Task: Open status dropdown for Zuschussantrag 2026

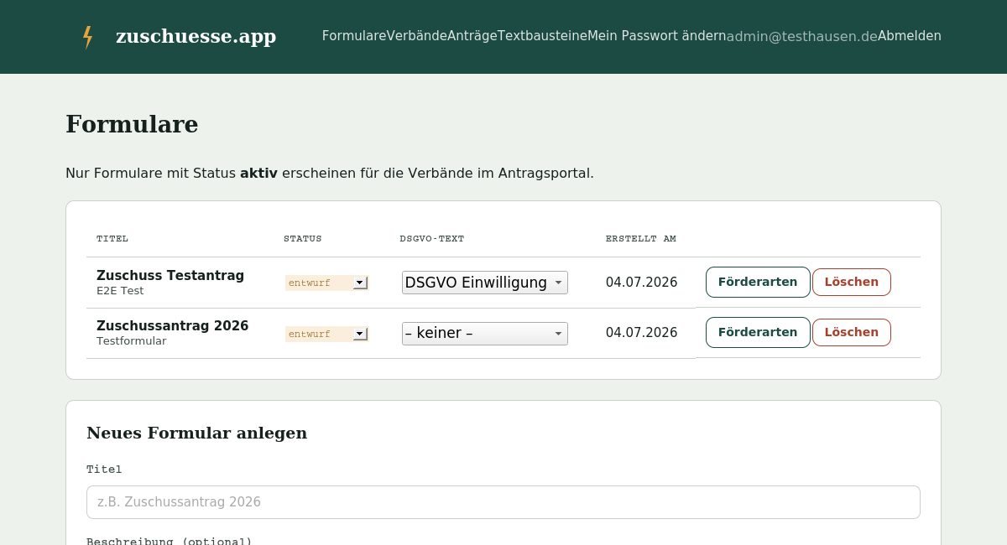Action: point(326,334)
